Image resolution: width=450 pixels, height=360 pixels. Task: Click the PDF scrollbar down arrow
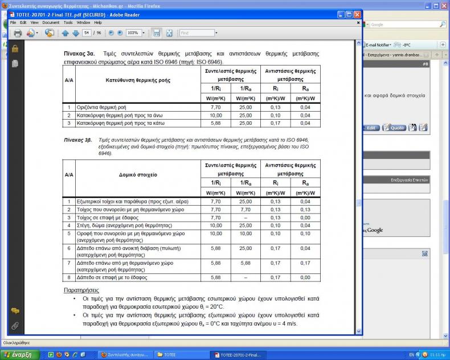coord(359,332)
